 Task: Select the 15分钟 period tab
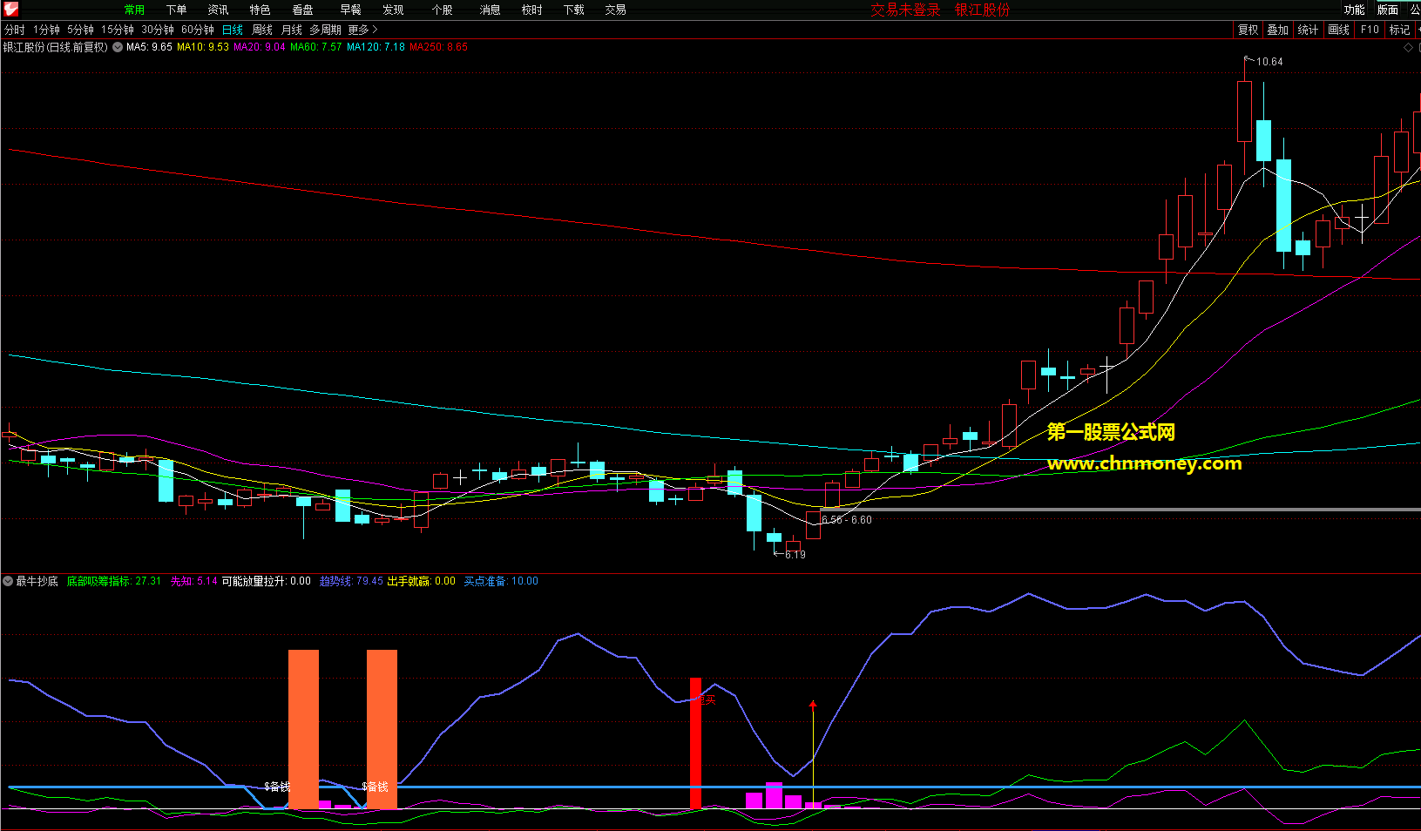point(118,30)
